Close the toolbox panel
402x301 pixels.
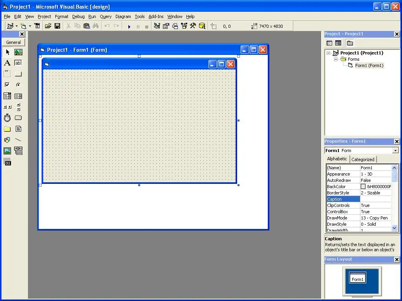(x=22, y=34)
